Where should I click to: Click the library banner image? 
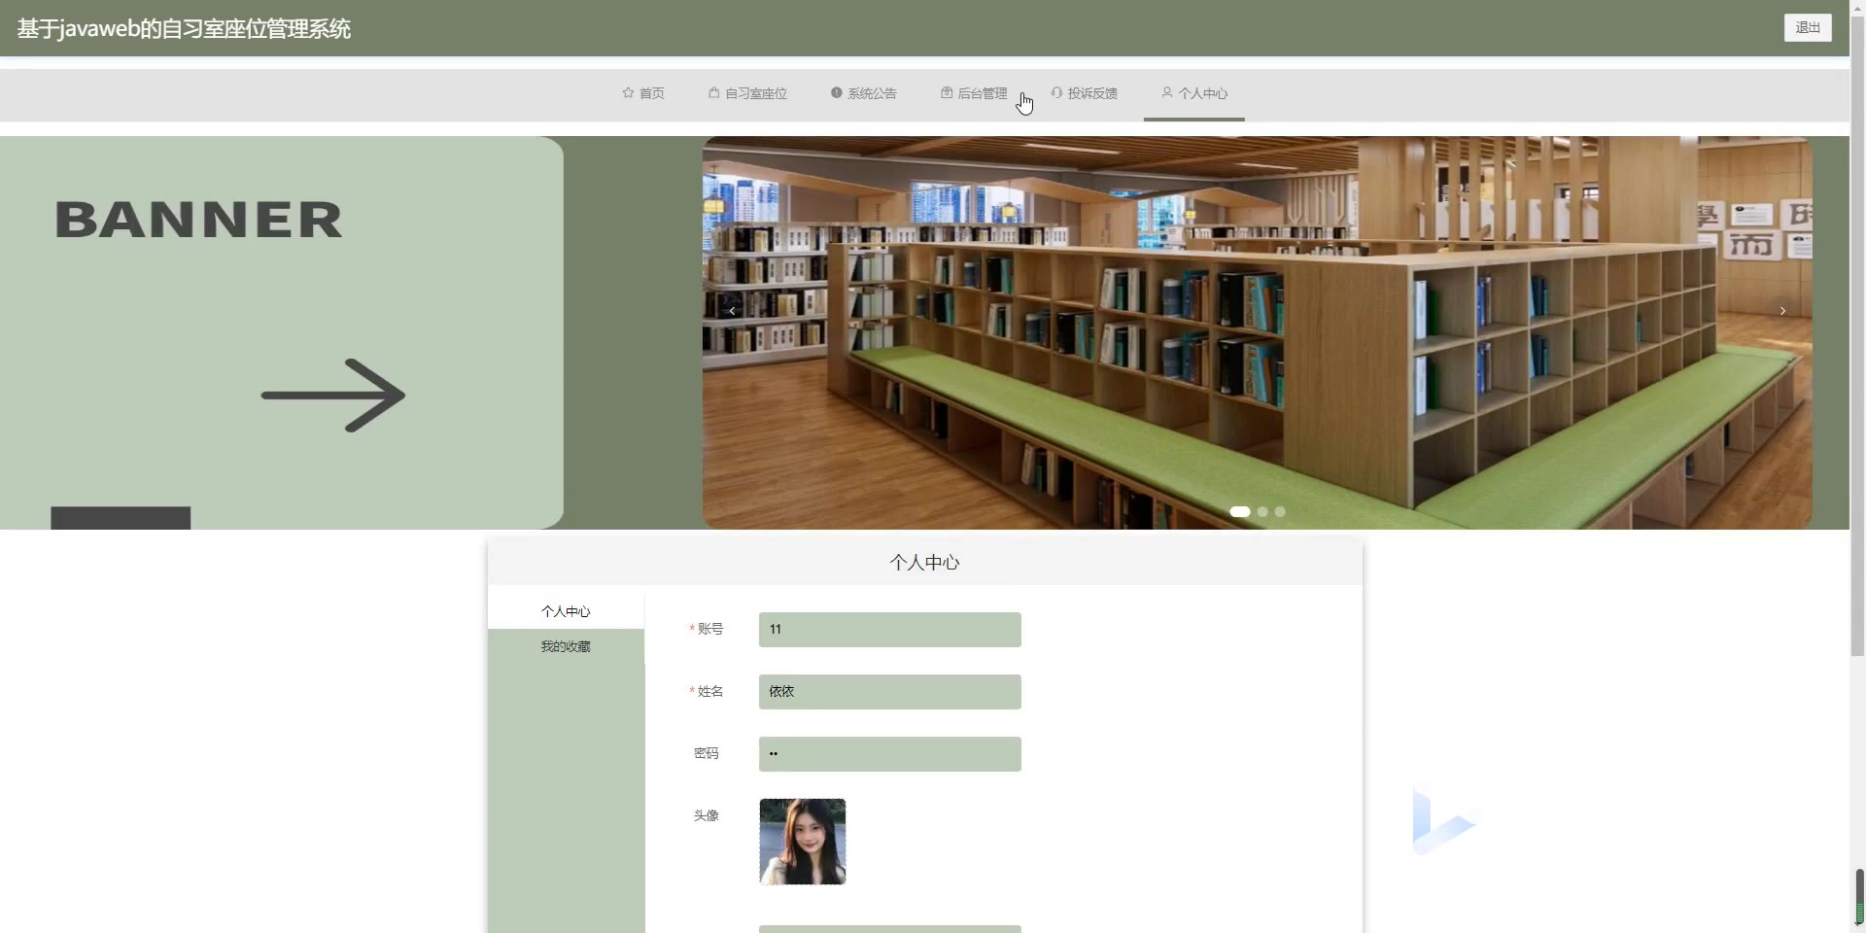(1257, 332)
